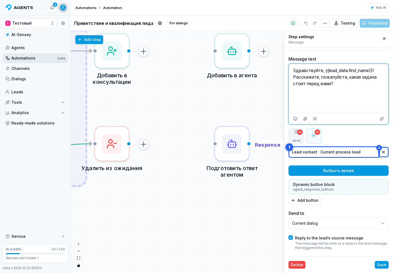Remove the variable attachment
393x273 pixels.
(x=317, y=132)
